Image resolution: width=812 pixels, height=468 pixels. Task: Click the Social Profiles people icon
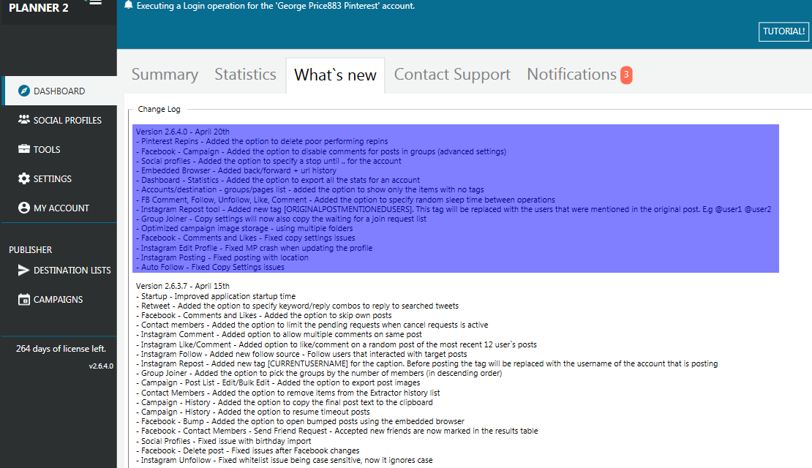click(24, 120)
